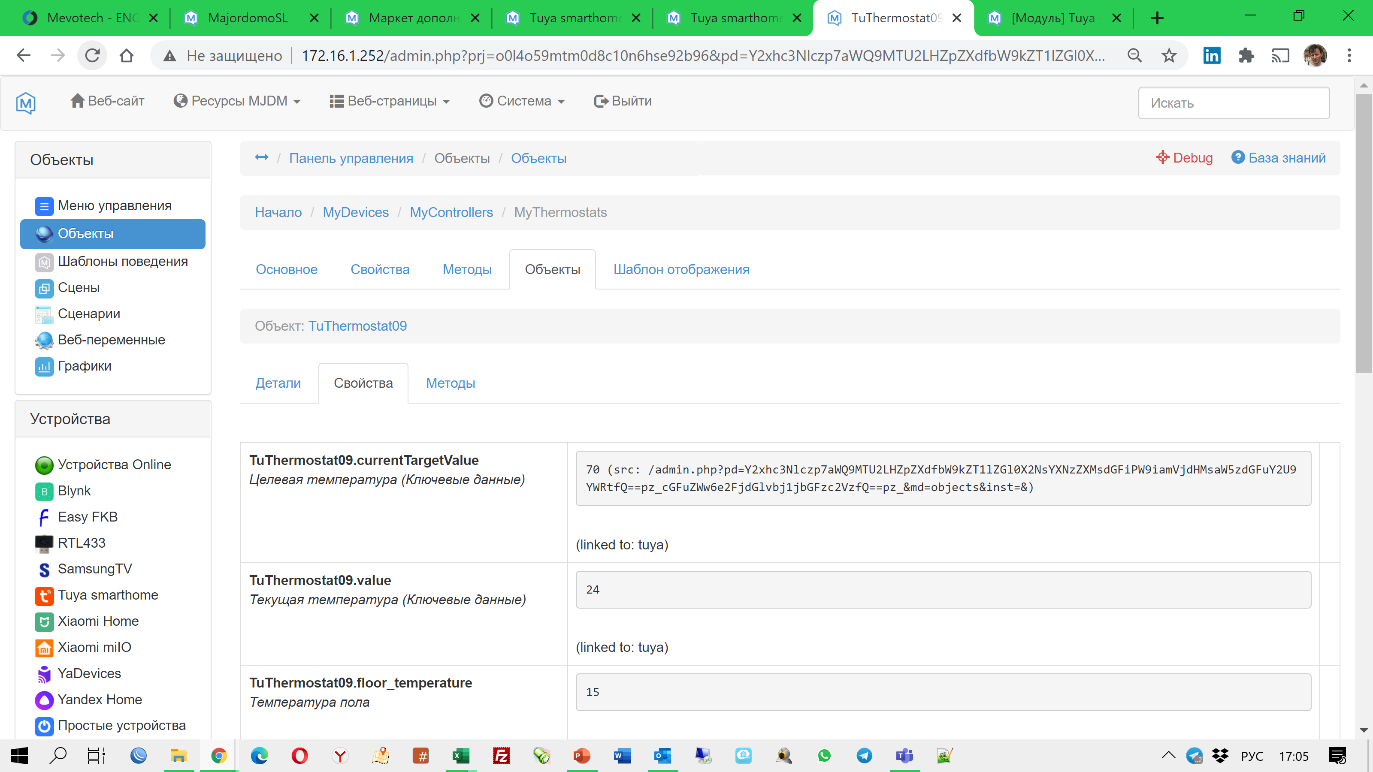The image size is (1373, 772).
Task: Open the Xiaomi Home device icon
Action: (x=44, y=622)
